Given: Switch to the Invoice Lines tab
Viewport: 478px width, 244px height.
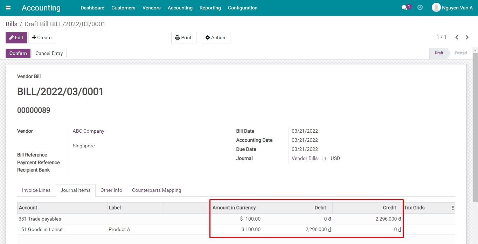Looking at the screenshot, I should coord(36,190).
